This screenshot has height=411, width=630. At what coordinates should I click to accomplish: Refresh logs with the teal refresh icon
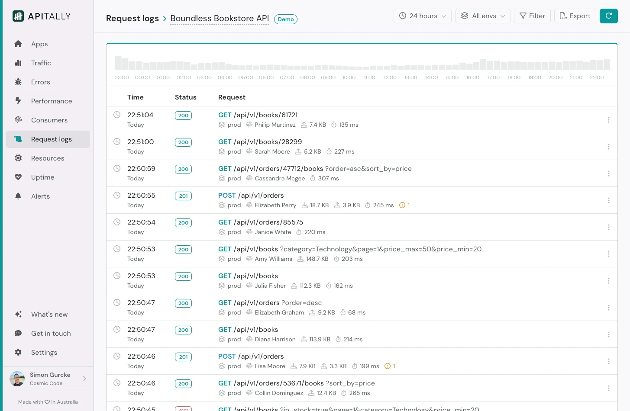(x=609, y=16)
